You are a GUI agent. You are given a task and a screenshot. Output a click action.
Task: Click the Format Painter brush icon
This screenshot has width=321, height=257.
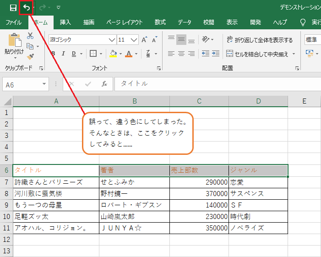click(30, 56)
